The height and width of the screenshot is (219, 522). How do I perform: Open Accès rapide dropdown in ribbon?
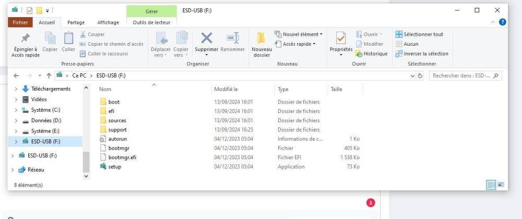click(295, 44)
